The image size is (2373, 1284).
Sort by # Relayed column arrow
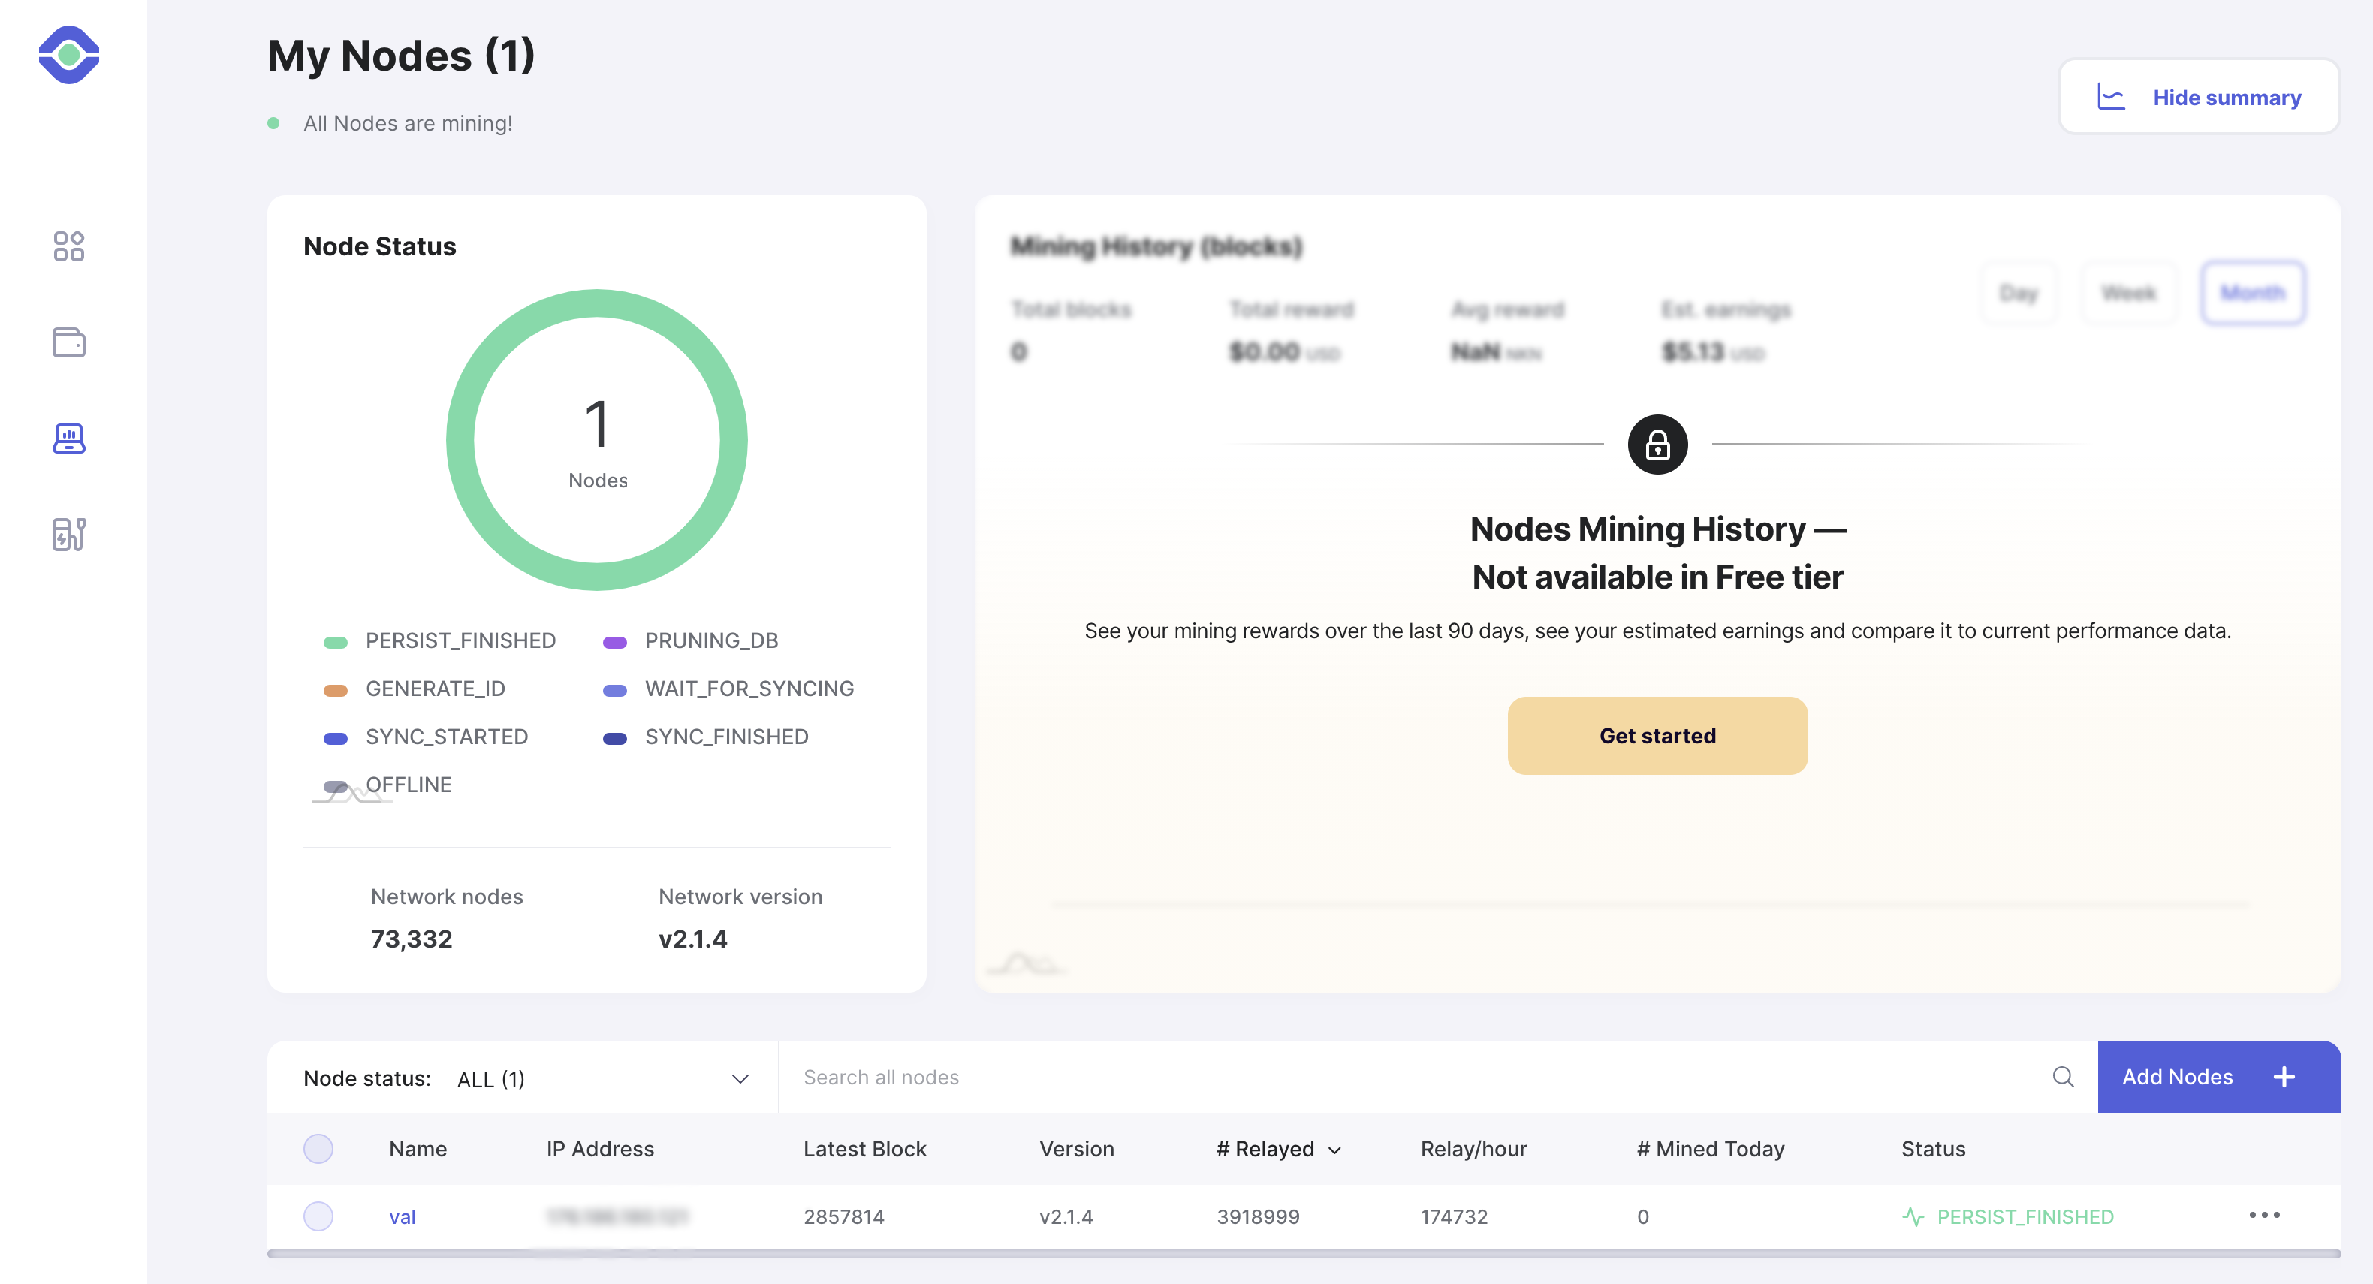tap(1335, 1150)
